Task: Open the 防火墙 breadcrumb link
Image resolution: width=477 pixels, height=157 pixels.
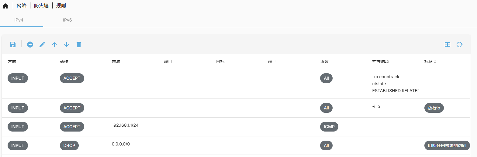Action: 41,6
